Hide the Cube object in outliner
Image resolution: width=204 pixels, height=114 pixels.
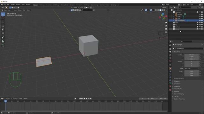[x=200, y=16]
